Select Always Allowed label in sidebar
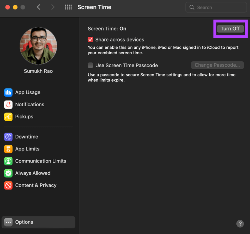Viewport: 250px width, 234px height. [x=33, y=173]
